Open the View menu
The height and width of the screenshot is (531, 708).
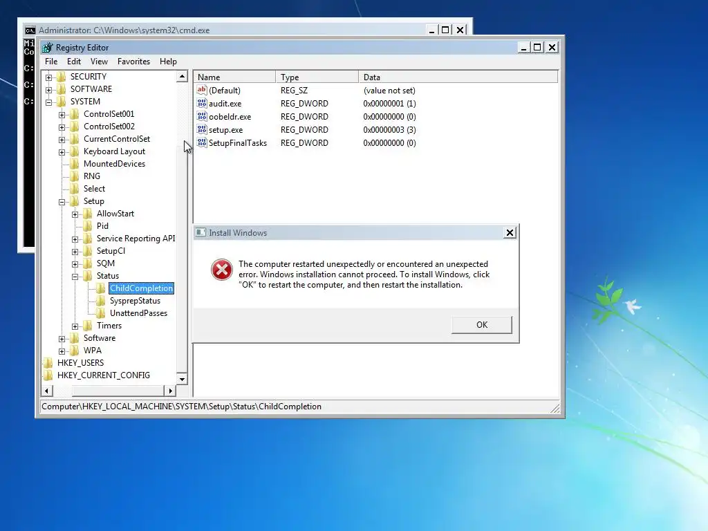pyautogui.click(x=99, y=62)
